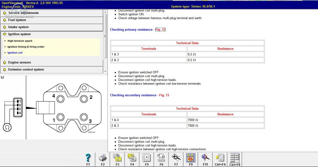The width and height of the screenshot is (318, 167).
Task: Expand the Intake system section
Action: point(52,27)
